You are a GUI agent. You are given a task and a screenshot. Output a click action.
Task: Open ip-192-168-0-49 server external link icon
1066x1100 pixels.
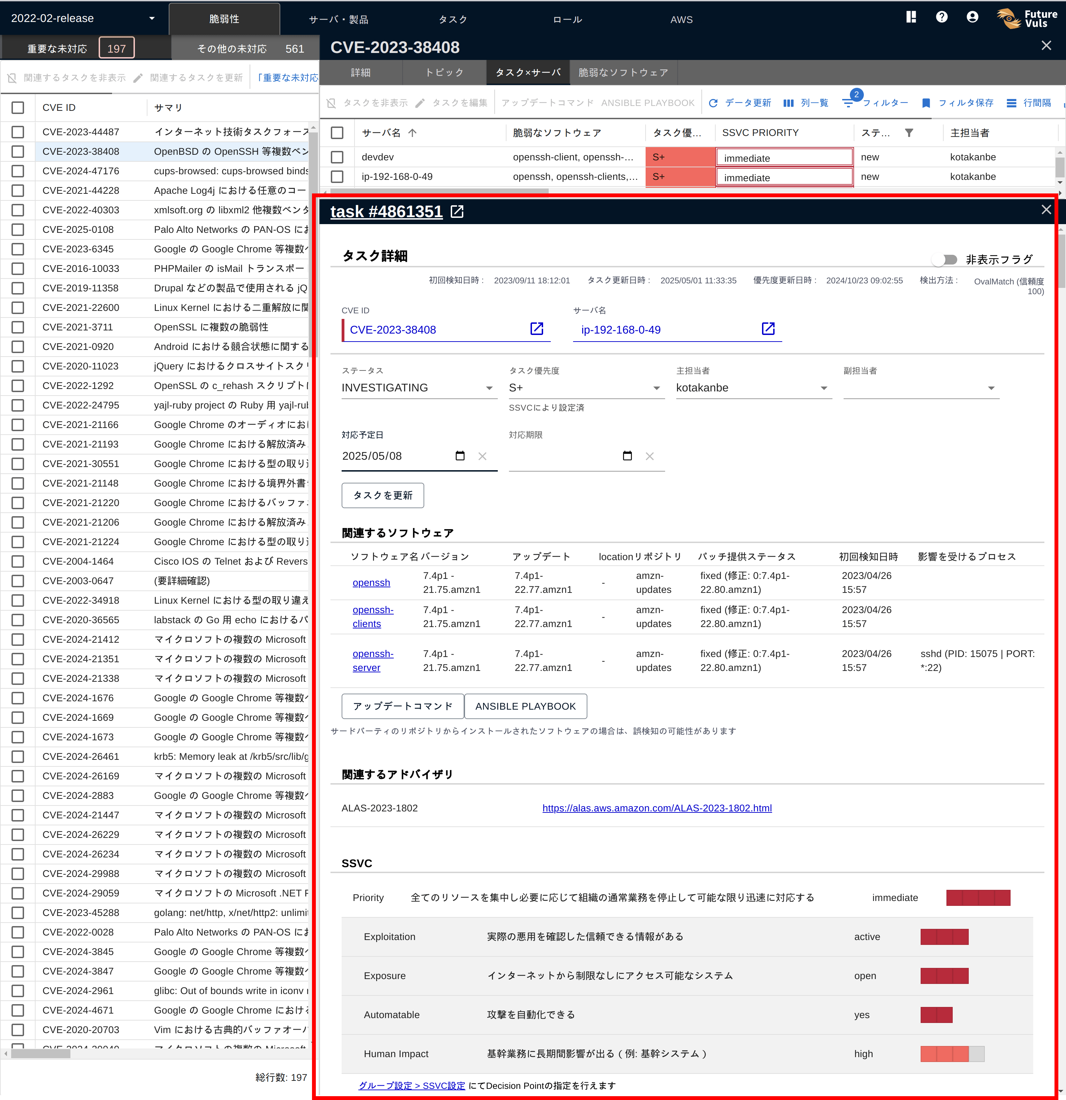coord(768,329)
